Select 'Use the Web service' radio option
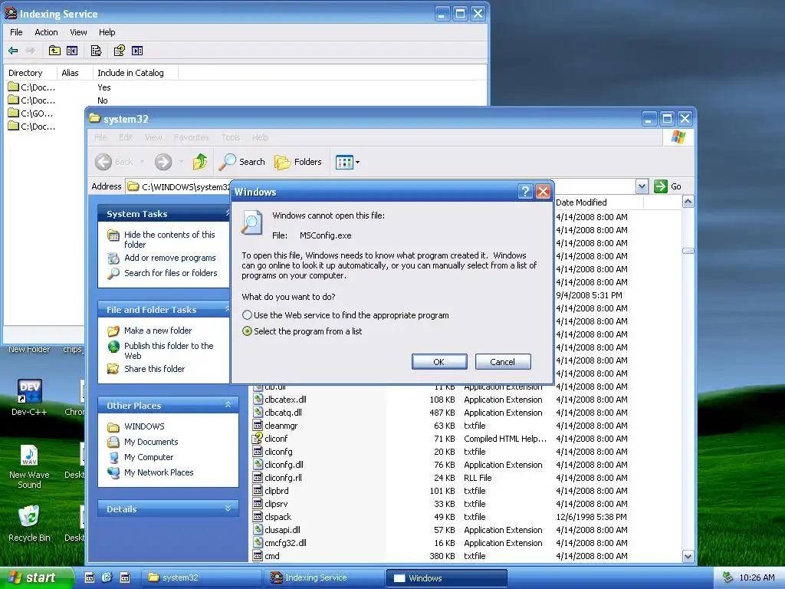Image resolution: width=785 pixels, height=589 pixels. tap(247, 315)
